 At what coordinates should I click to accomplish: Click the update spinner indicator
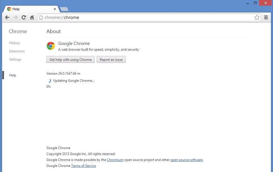49,81
